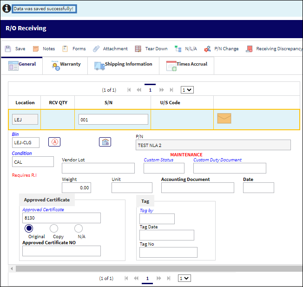The image size is (303, 287).
Task: Select the Copy certificate radio button
Action: 54,228
